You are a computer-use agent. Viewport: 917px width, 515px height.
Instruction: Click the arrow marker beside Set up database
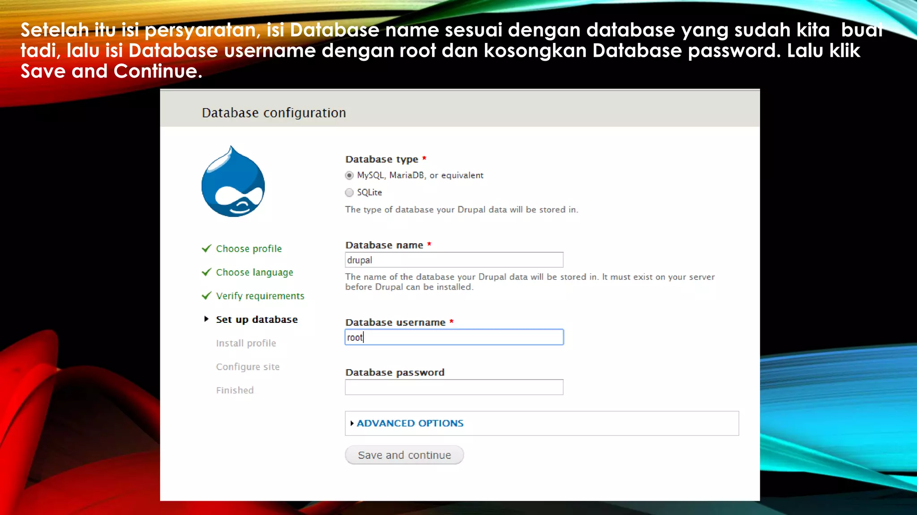pyautogui.click(x=206, y=319)
